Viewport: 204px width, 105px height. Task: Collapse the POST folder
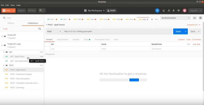point(4,65)
